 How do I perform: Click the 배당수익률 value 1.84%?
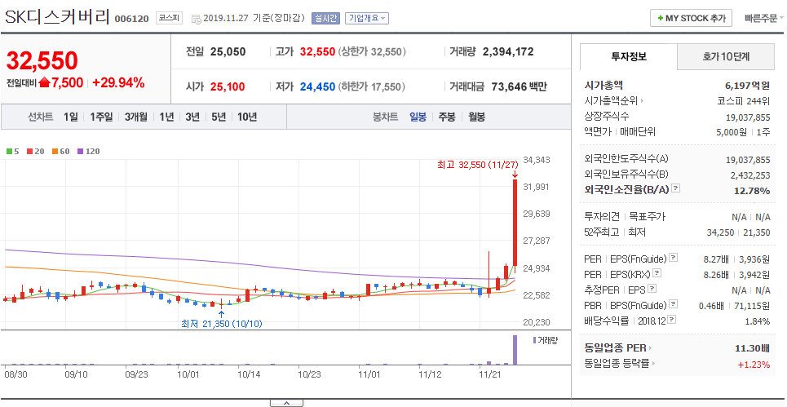tap(758, 321)
